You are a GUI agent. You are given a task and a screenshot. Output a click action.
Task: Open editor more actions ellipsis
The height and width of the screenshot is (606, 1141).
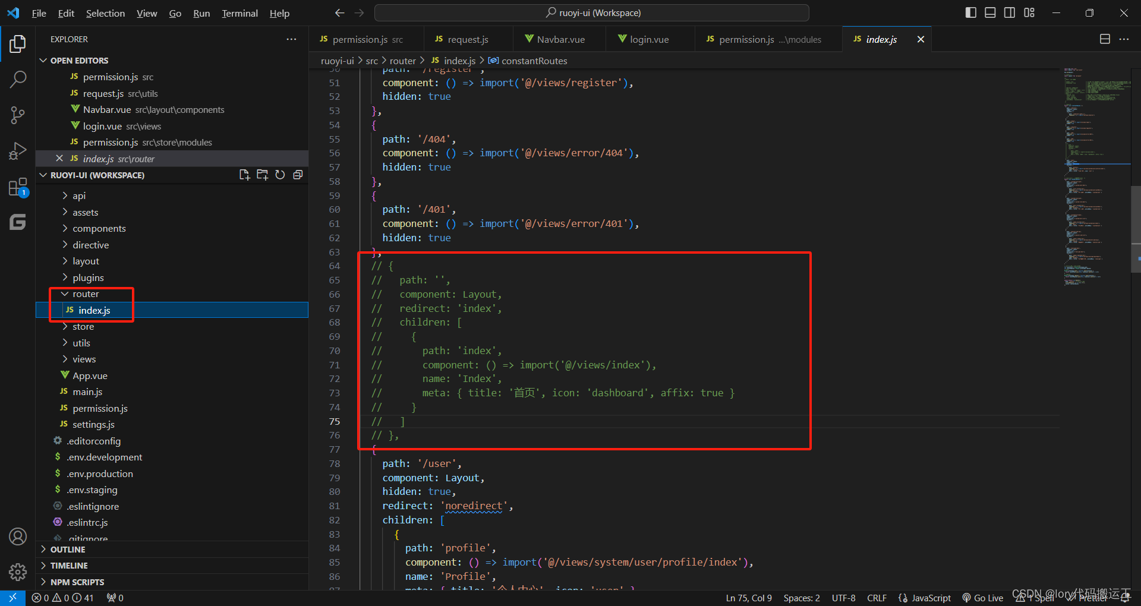click(x=1124, y=39)
